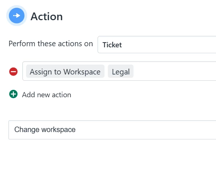The image size is (216, 186).
Task: Click the green plus icon
Action: [x=13, y=94]
